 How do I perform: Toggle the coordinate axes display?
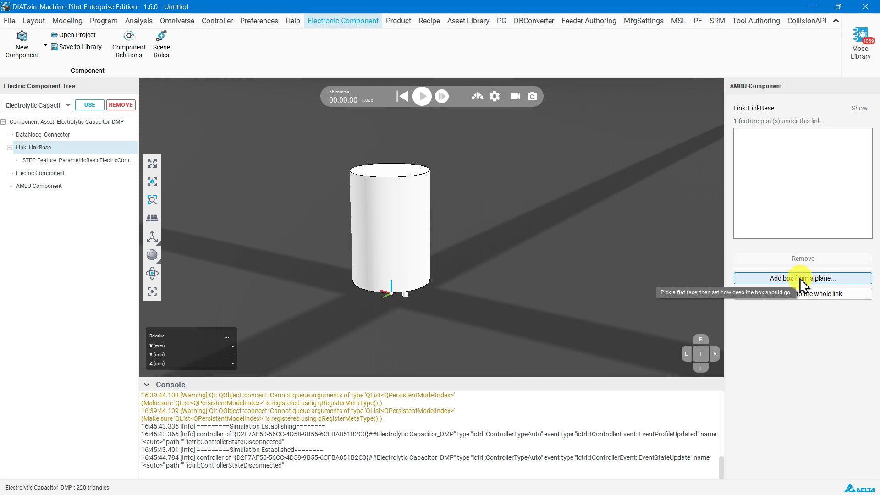(152, 237)
